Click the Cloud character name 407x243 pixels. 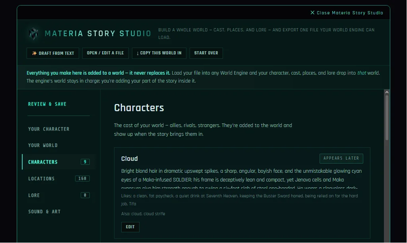tap(130, 158)
